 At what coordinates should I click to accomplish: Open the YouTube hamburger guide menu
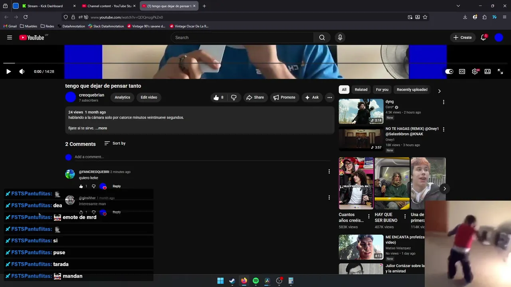pyautogui.click(x=10, y=37)
